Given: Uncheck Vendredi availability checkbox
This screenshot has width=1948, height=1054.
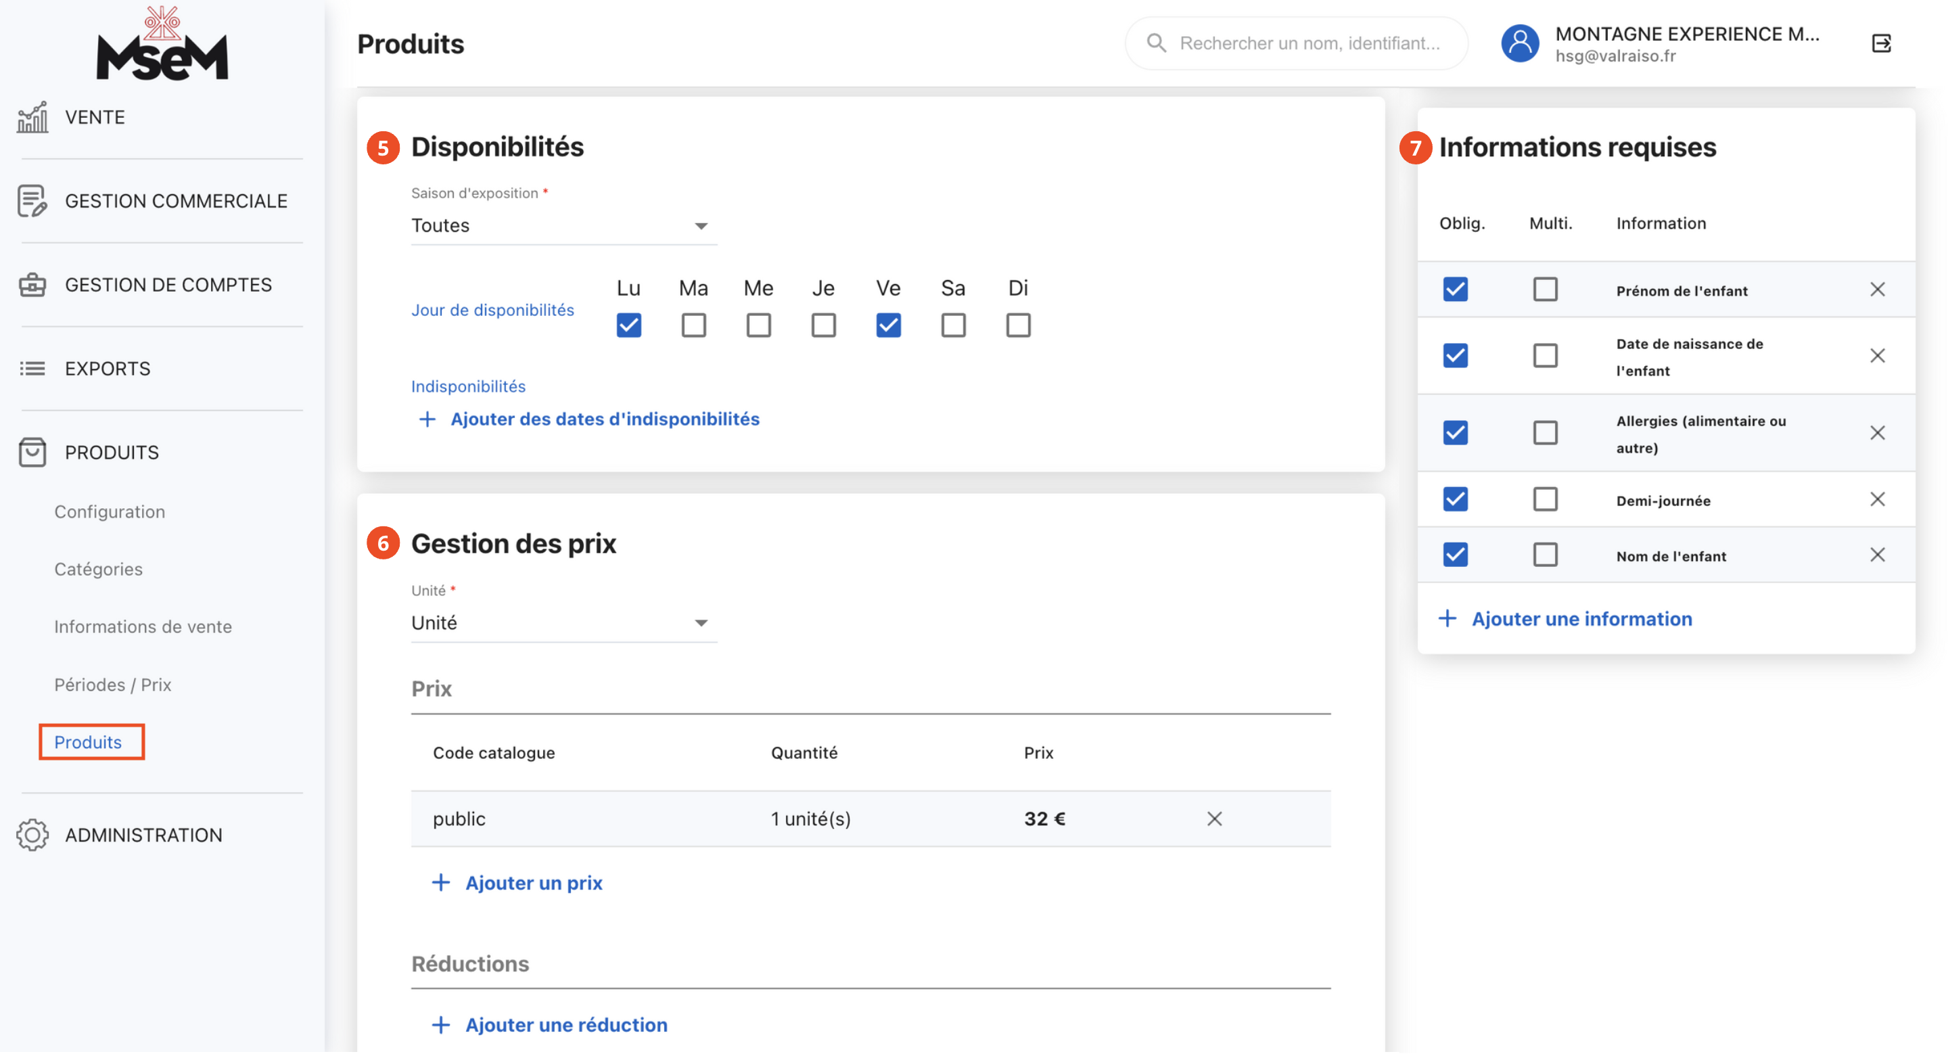Looking at the screenshot, I should [x=888, y=326].
